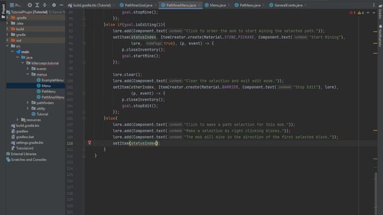Collapse the src folder
383x215 pixels.
(x=7, y=46)
